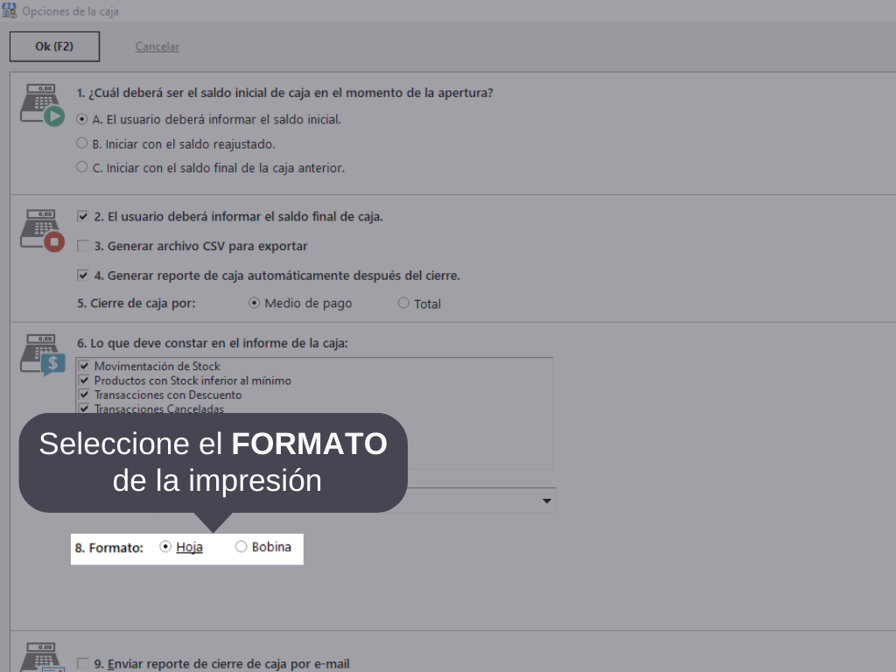Click the '8. Formato:' label
Image resolution: width=896 pixels, height=672 pixels.
pyautogui.click(x=109, y=548)
